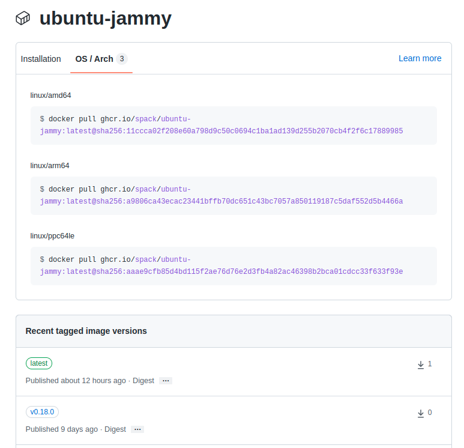Image resolution: width=464 pixels, height=448 pixels.
Task: Click the linux/amd64 heading text
Action: tap(50, 95)
